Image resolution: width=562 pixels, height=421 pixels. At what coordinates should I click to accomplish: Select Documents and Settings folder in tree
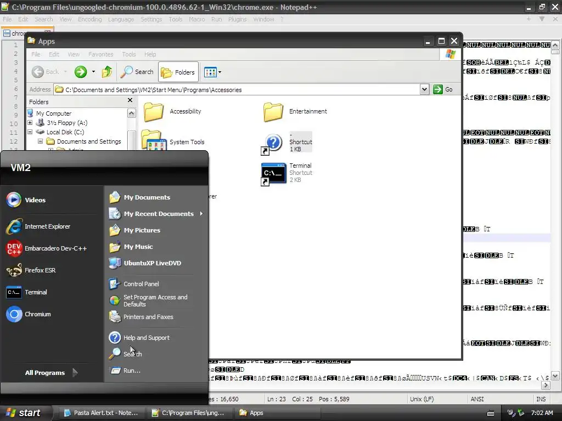[88, 141]
